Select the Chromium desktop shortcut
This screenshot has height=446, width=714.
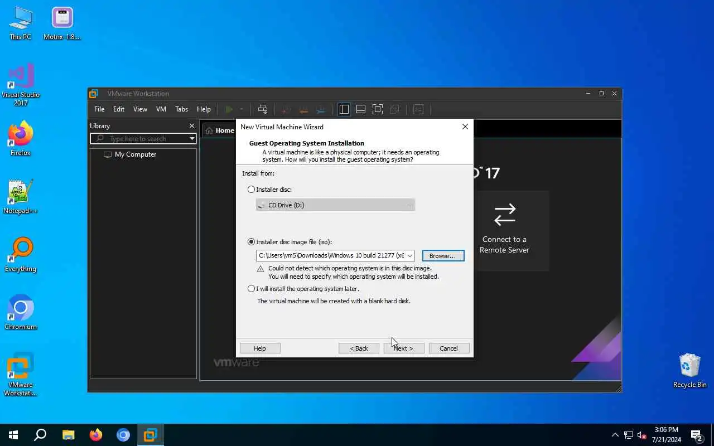point(21,313)
